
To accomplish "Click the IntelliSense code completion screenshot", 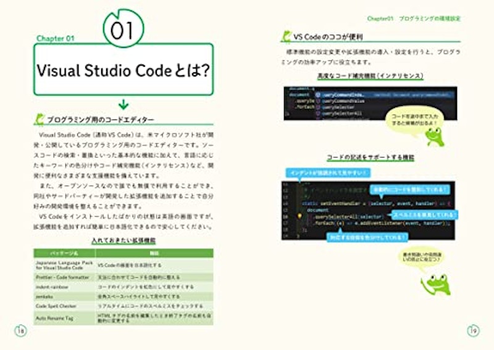I will (370, 103).
